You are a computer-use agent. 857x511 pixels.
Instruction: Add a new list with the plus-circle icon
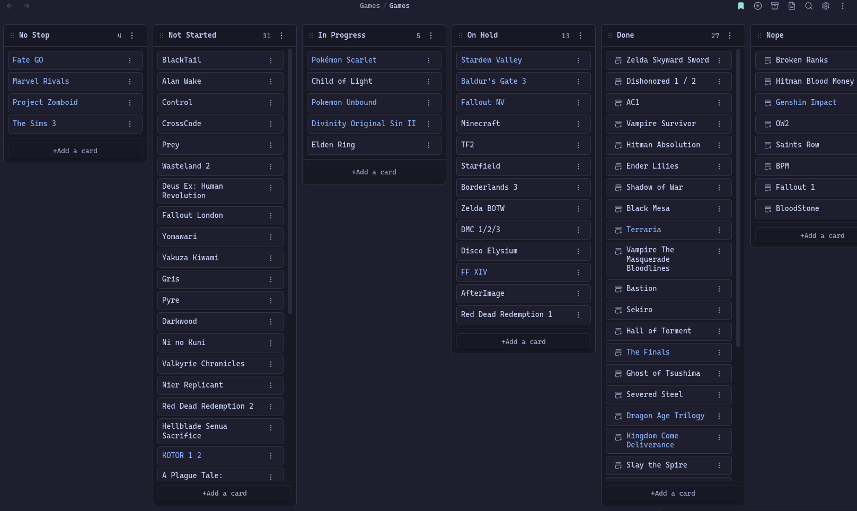click(758, 6)
